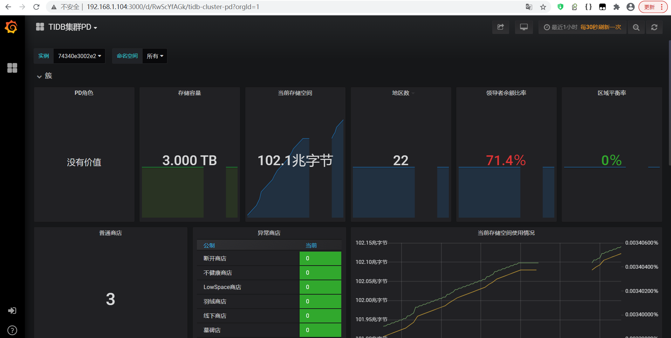Viewport: 671px width, 338px height.
Task: Open Grafana home via the flame logo
Action: [x=11, y=27]
